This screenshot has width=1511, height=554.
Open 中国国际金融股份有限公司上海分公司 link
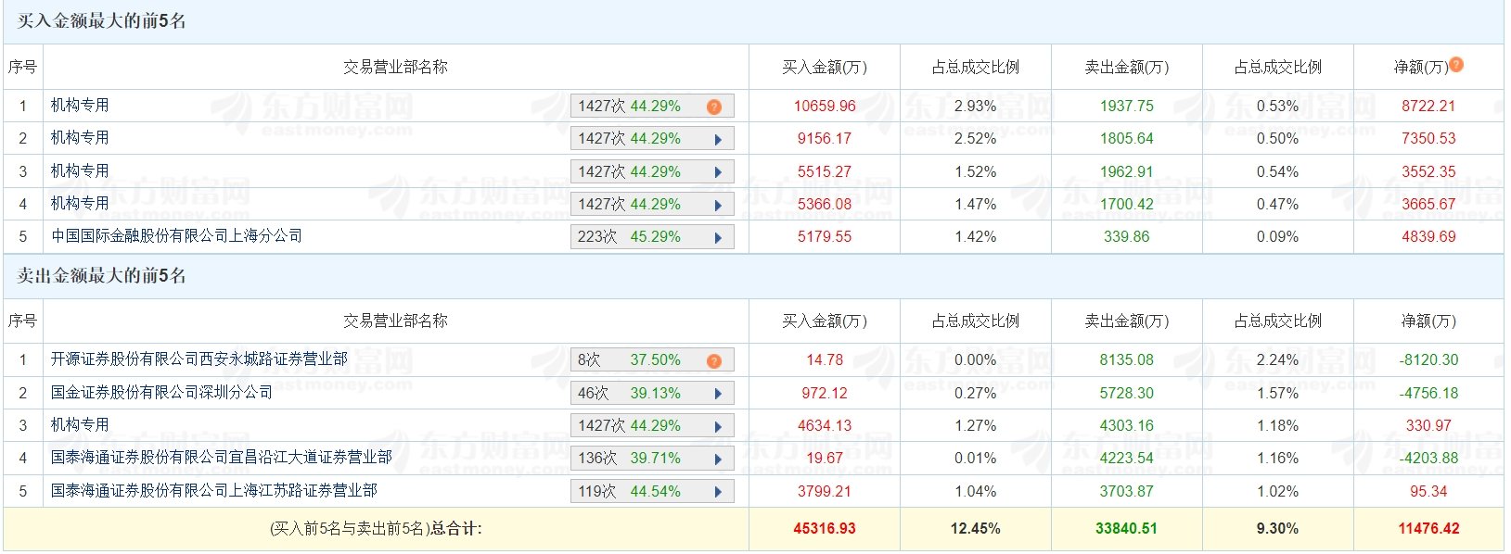coord(176,236)
